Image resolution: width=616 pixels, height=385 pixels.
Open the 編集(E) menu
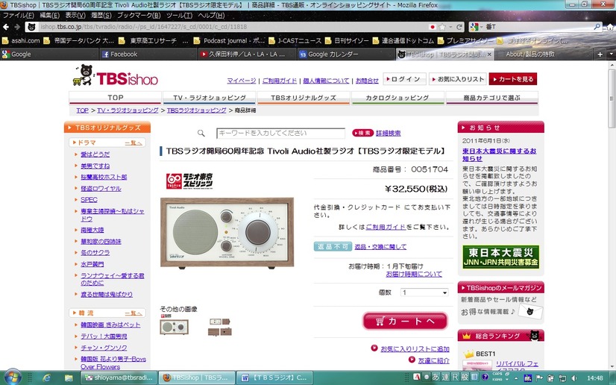pyautogui.click(x=49, y=16)
